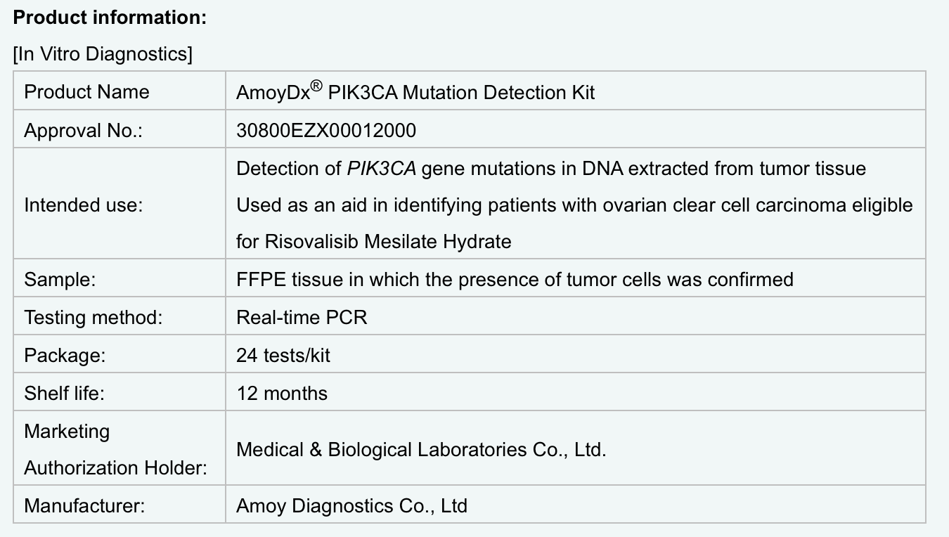Select the "Product Name" label cell

pyautogui.click(x=86, y=92)
